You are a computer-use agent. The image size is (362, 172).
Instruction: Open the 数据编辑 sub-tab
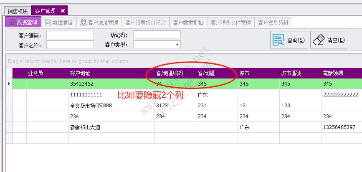[58, 23]
